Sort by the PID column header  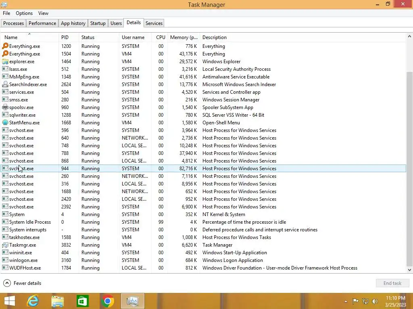pos(69,37)
